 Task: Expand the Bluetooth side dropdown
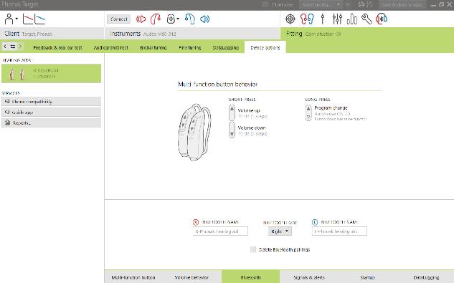coord(280,231)
